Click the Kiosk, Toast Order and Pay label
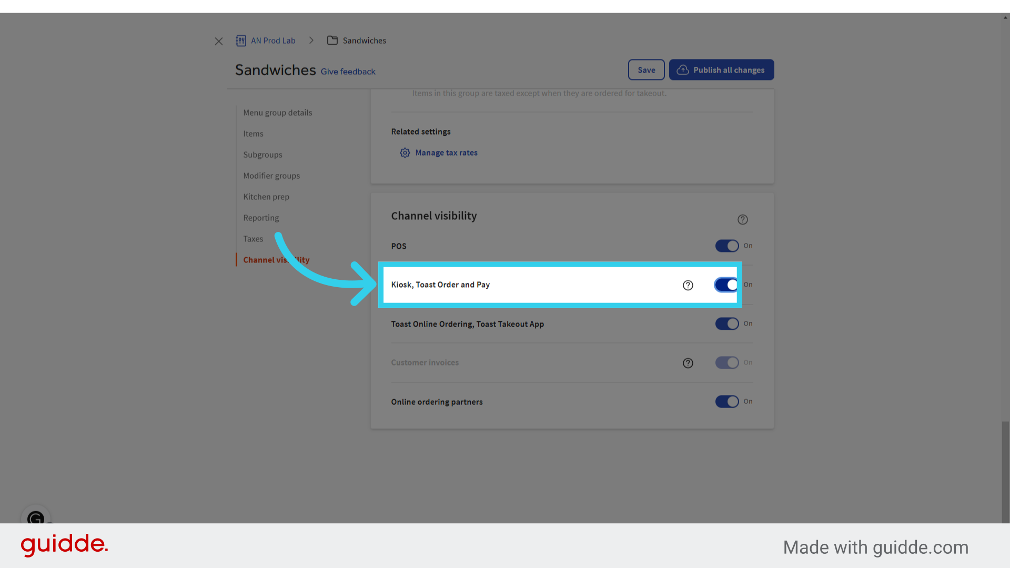This screenshot has width=1010, height=568. coord(440,285)
